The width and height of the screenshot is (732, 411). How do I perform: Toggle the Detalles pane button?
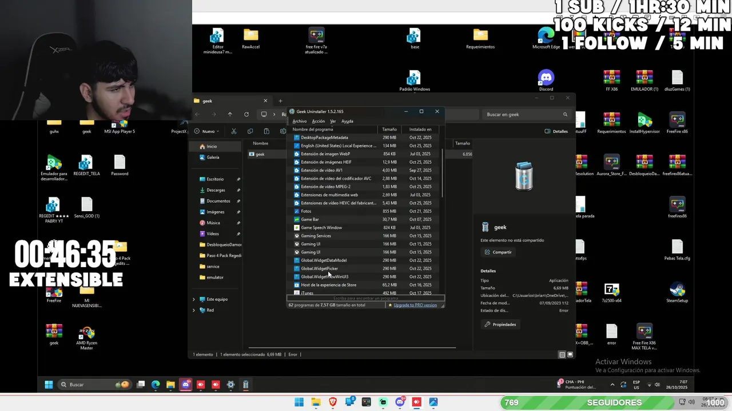coord(556,131)
